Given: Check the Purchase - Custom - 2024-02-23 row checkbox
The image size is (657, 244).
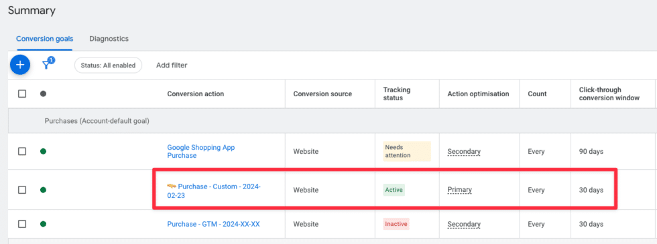Looking at the screenshot, I should (21, 190).
